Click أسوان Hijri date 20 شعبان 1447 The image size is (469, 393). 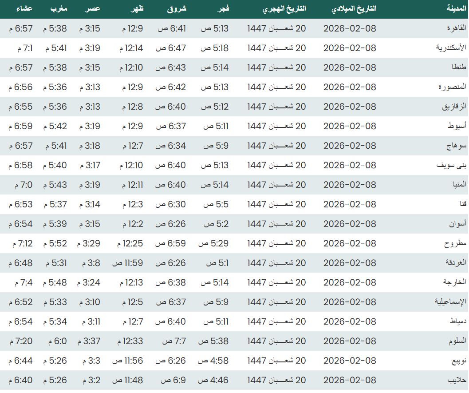[277, 224]
